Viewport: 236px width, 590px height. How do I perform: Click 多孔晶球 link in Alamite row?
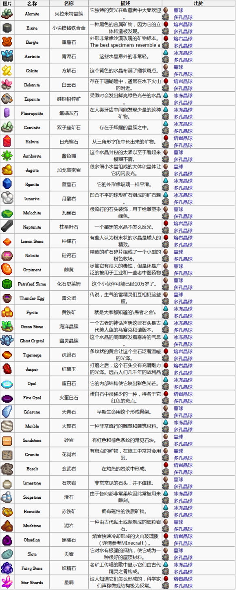(183, 18)
